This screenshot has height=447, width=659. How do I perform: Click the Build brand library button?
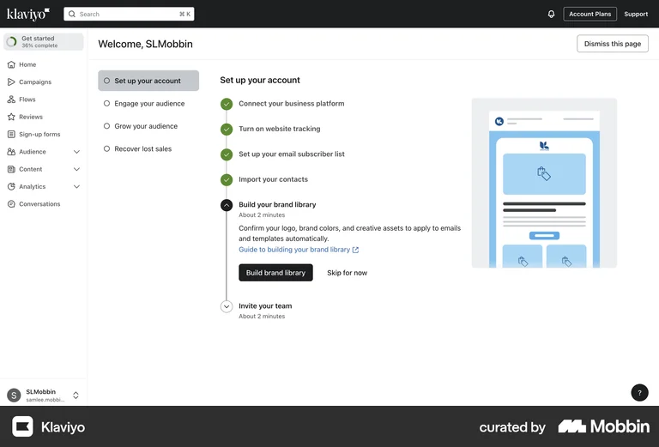click(275, 273)
